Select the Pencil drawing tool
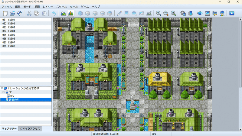This screenshot has height=136, width=242. pyautogui.click(x=119, y=13)
